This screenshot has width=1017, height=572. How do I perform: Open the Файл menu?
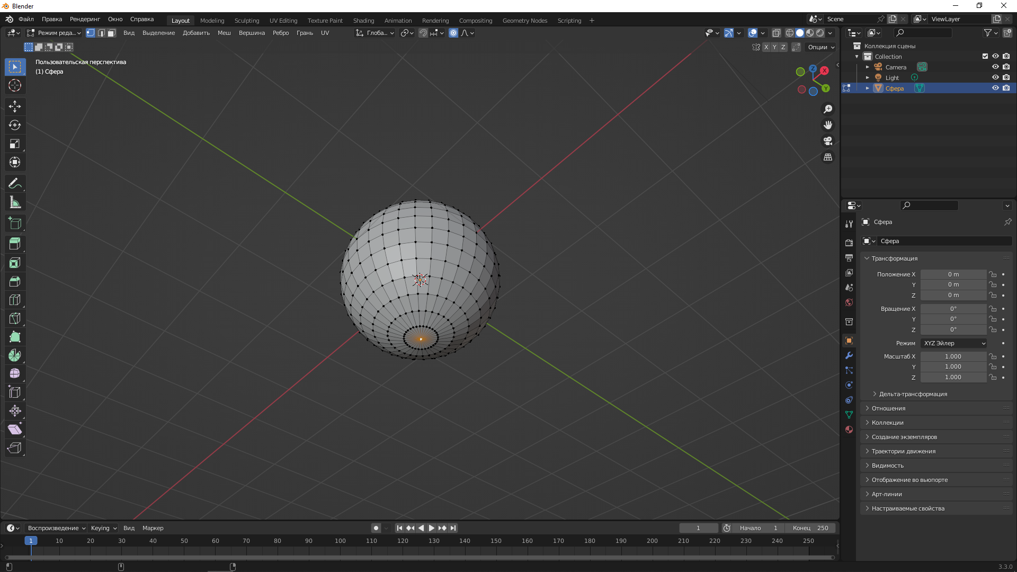coord(26,19)
